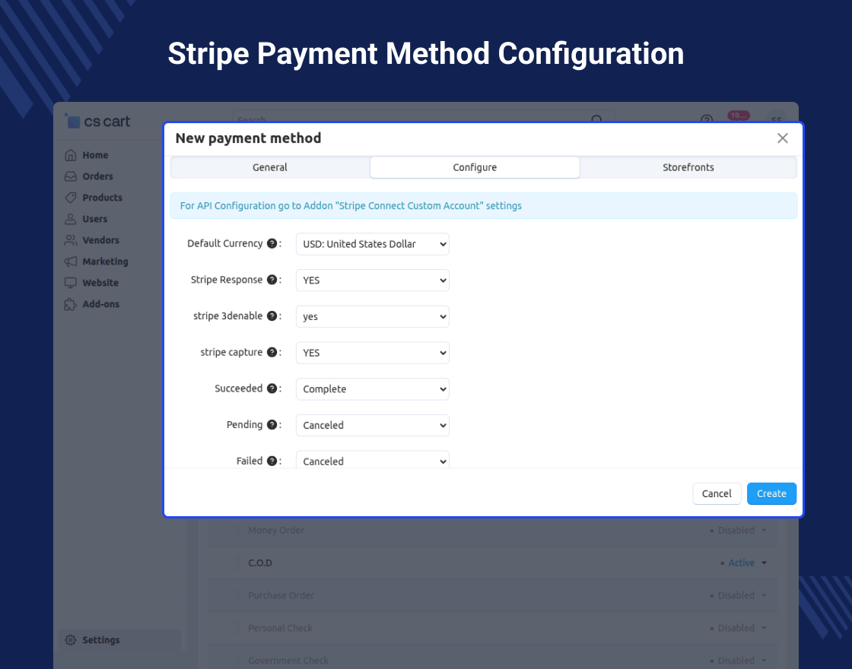852x669 pixels.
Task: Choose status in Succeeded dropdown
Action: pyautogui.click(x=372, y=389)
